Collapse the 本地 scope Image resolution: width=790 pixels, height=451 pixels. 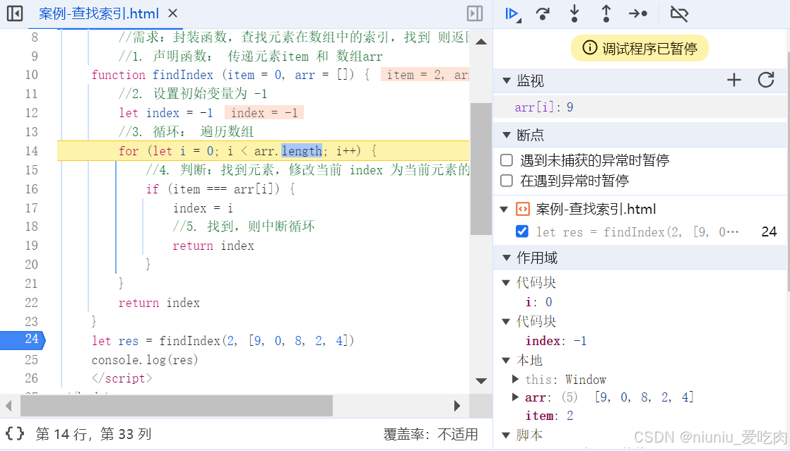click(506, 361)
